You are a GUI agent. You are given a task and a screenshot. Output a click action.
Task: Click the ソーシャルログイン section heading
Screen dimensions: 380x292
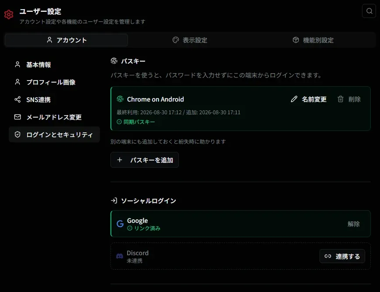149,201
